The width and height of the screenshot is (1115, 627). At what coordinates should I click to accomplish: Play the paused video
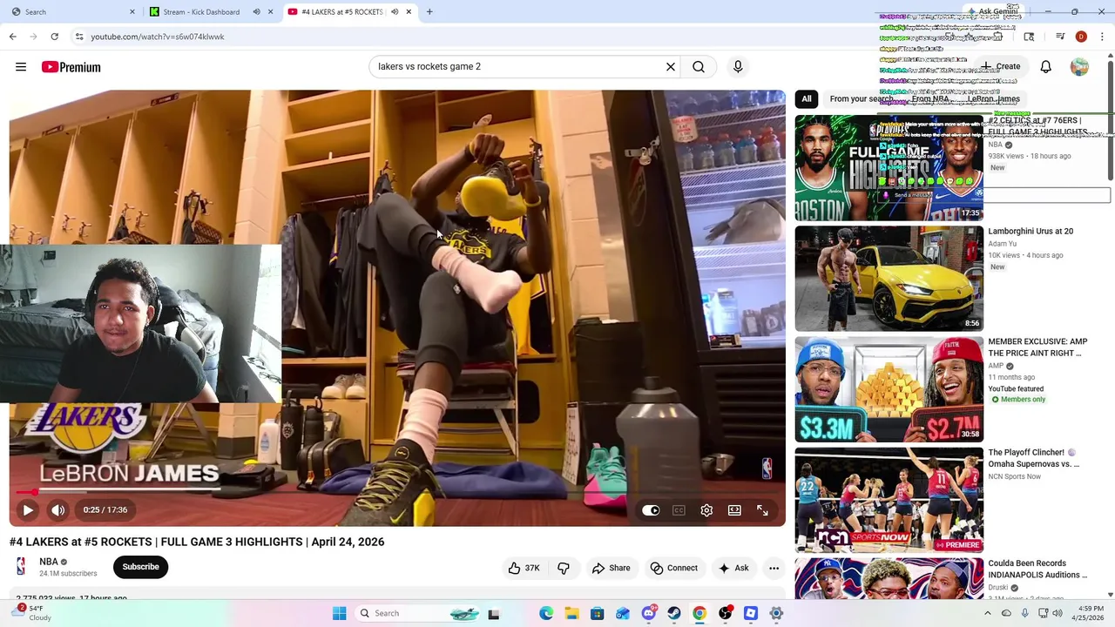click(28, 510)
